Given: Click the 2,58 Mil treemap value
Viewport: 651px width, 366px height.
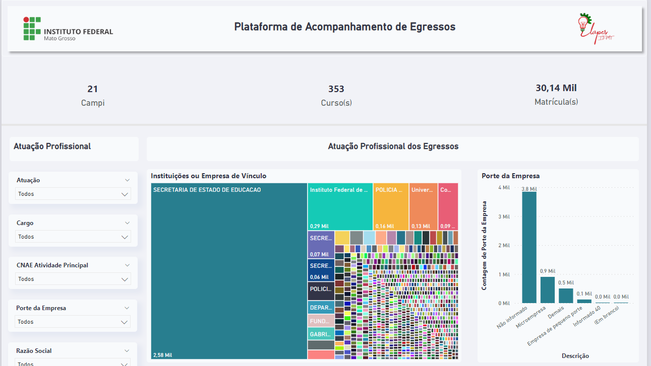Looking at the screenshot, I should coord(162,355).
